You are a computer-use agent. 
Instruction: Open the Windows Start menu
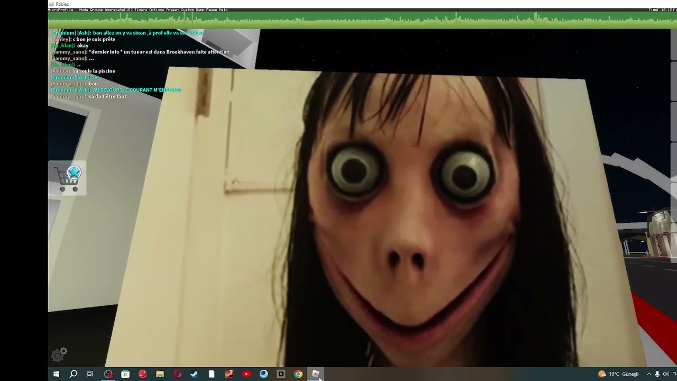[x=56, y=374]
